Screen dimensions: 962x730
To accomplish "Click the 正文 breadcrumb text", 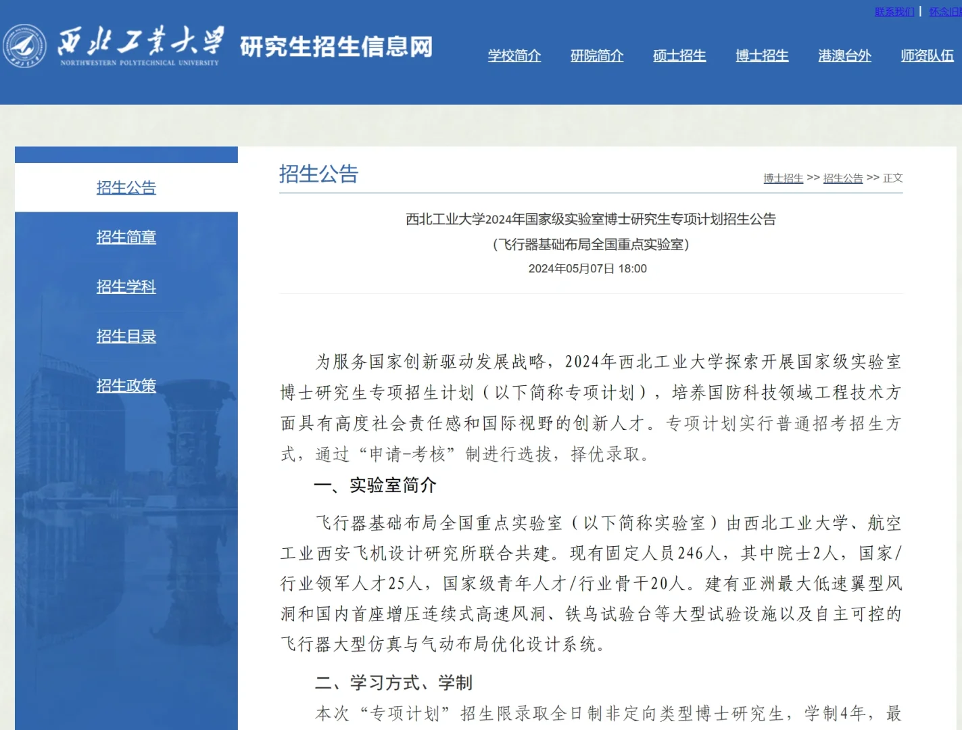I will click(893, 178).
